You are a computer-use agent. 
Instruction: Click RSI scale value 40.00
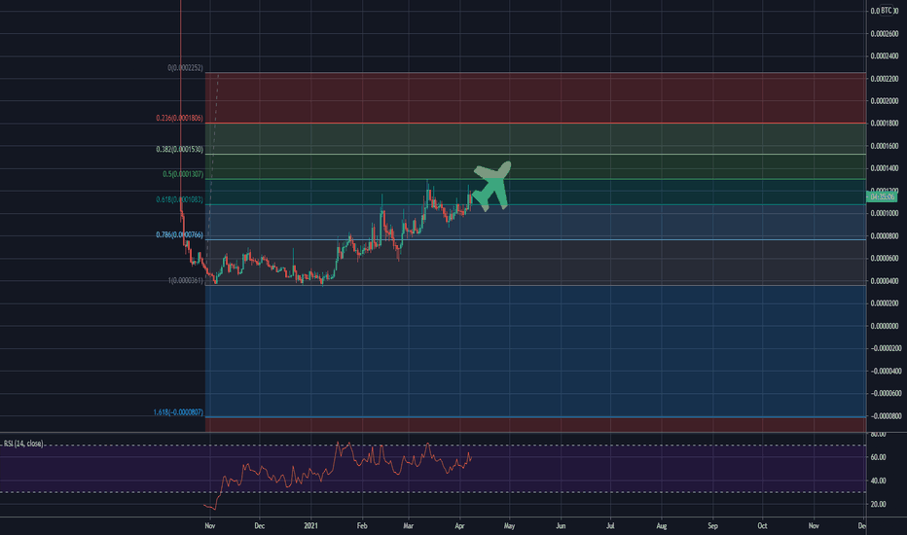pyautogui.click(x=878, y=481)
